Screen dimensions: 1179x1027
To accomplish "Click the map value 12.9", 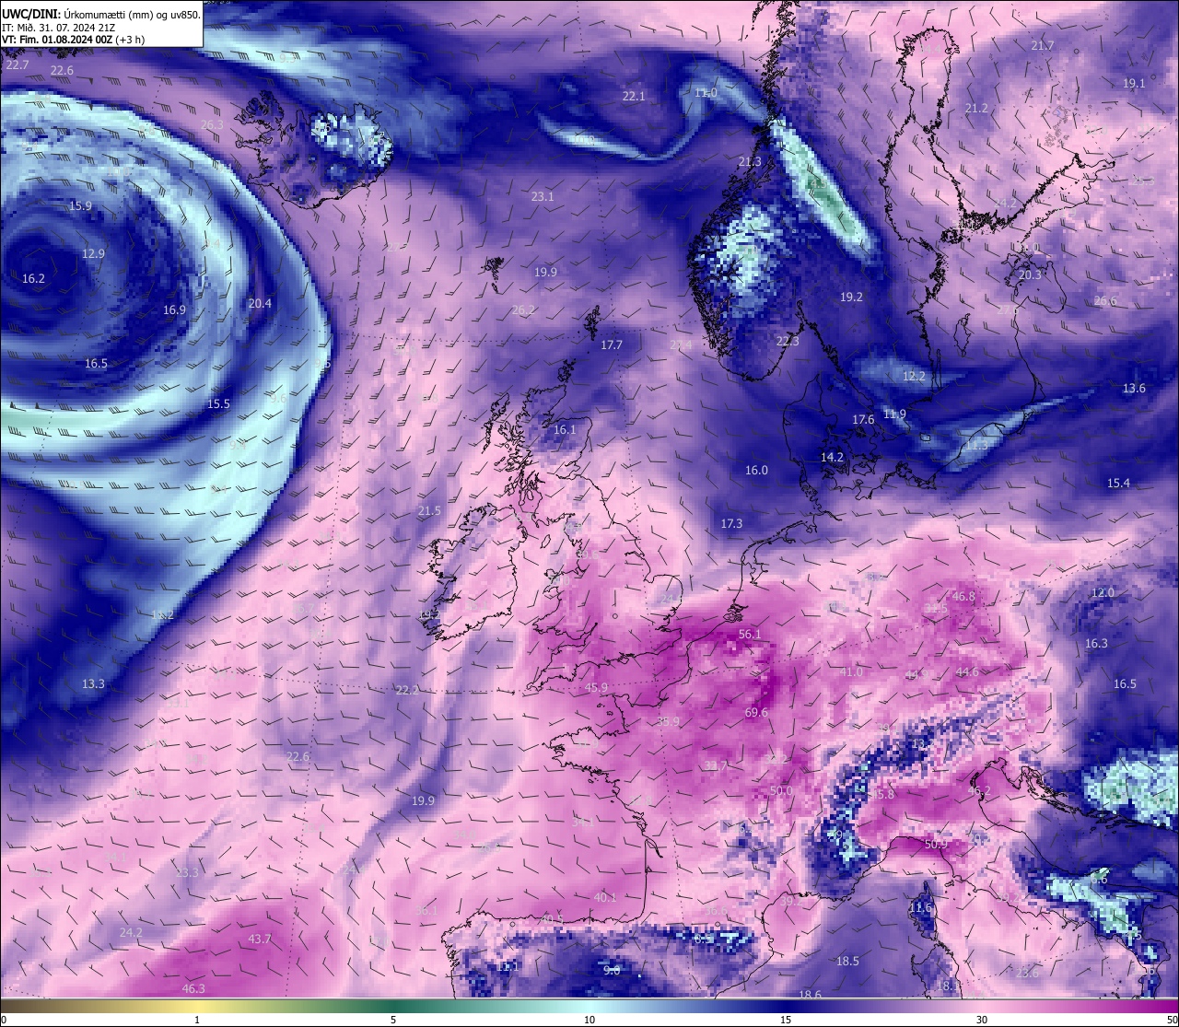I will point(93,253).
